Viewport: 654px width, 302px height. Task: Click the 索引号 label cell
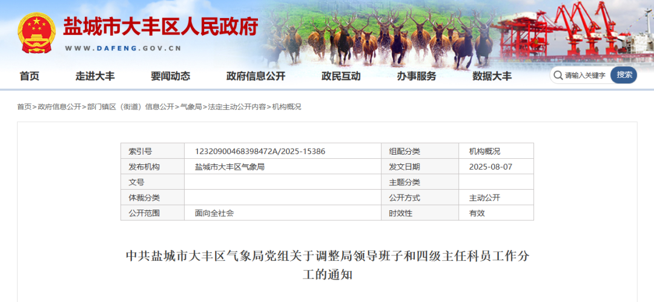[153, 151]
